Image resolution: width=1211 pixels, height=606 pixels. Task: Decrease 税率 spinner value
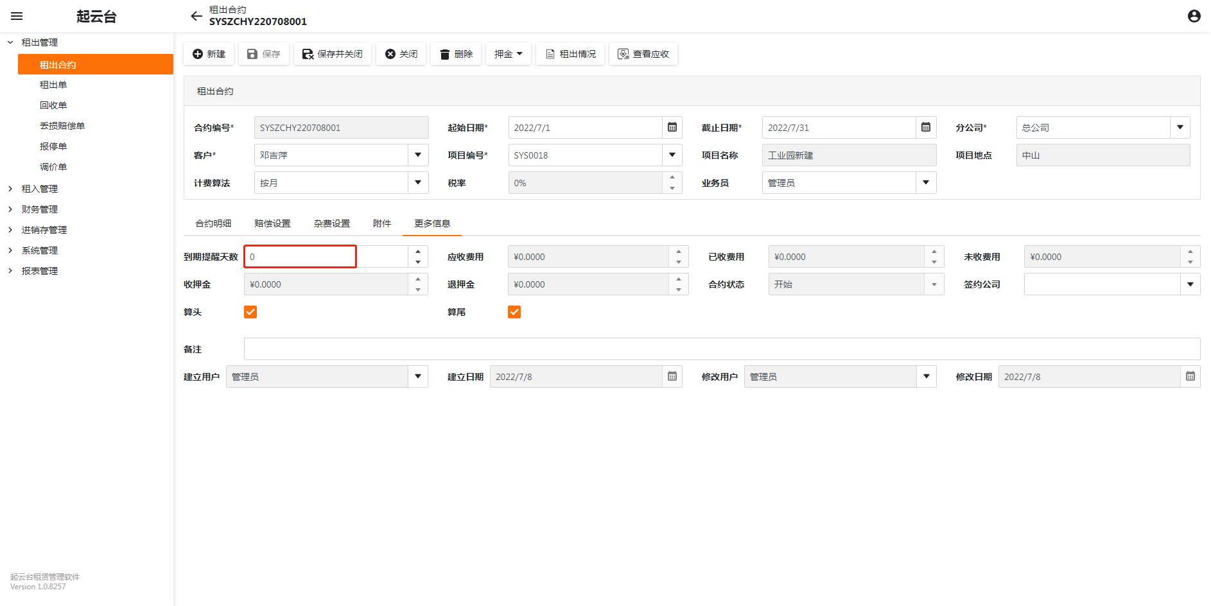(x=672, y=188)
